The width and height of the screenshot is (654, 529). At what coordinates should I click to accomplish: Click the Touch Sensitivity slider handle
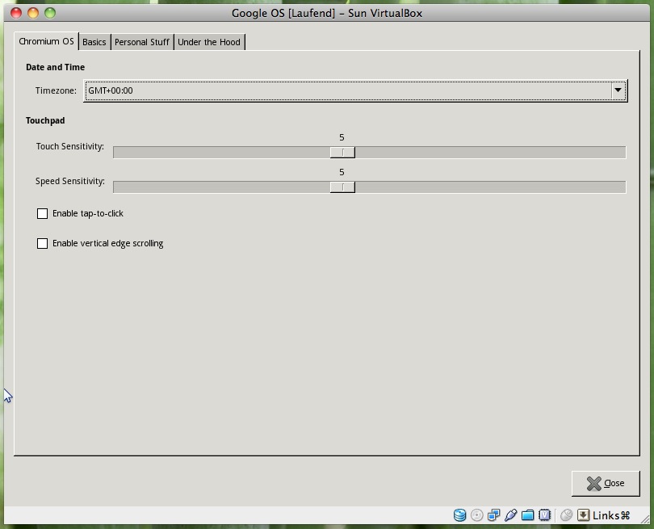(x=342, y=153)
